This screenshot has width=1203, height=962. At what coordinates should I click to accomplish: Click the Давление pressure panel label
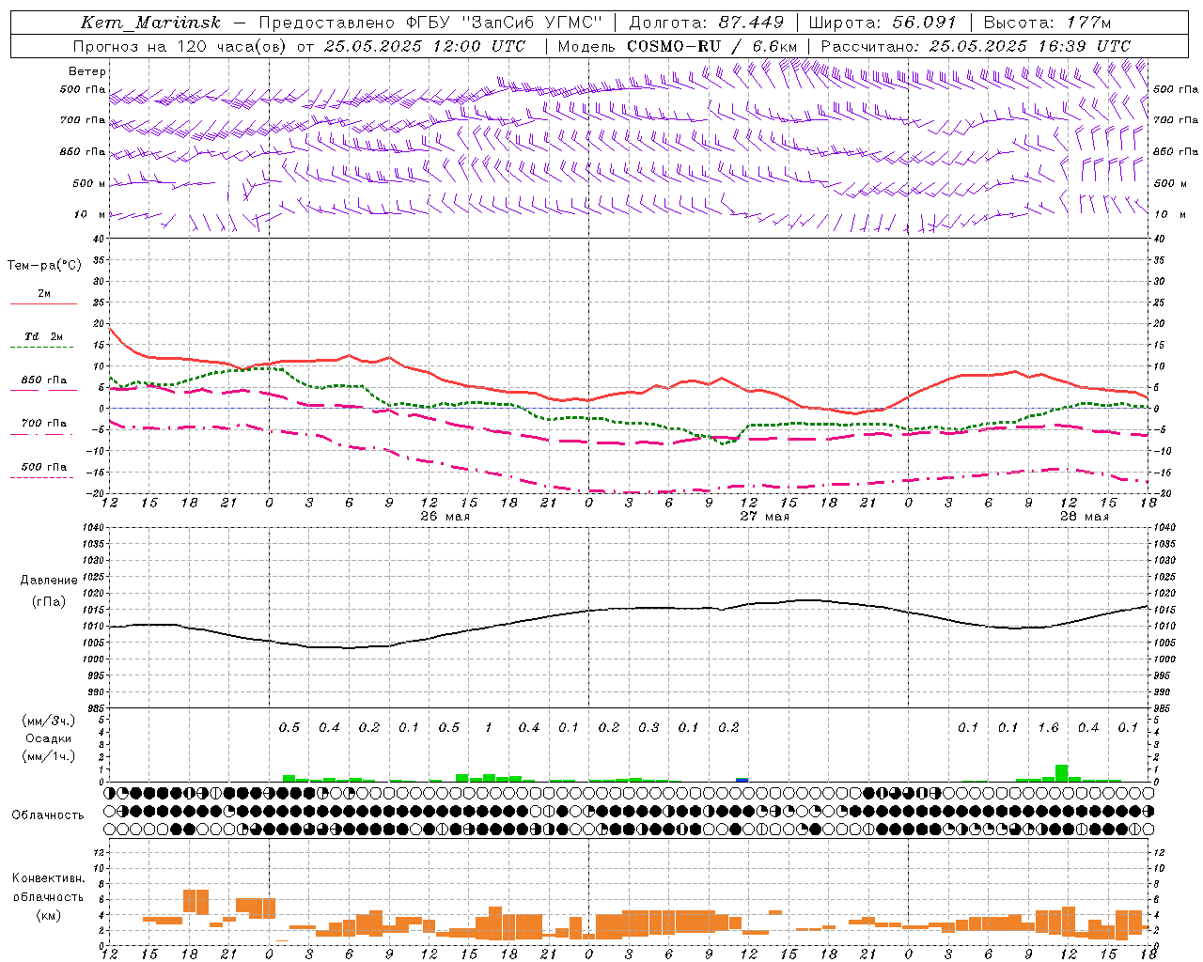[x=49, y=581]
